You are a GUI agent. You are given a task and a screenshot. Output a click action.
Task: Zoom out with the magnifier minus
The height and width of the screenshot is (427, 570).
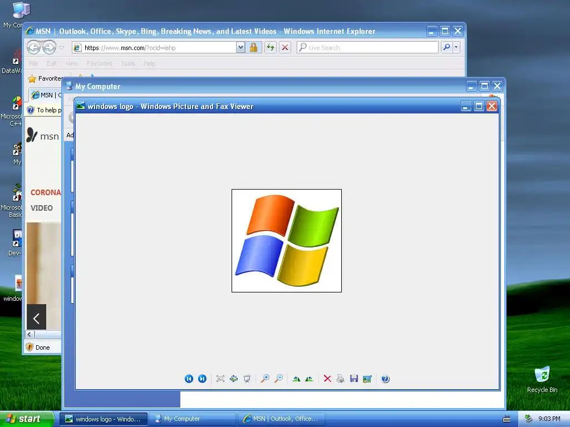[278, 379]
